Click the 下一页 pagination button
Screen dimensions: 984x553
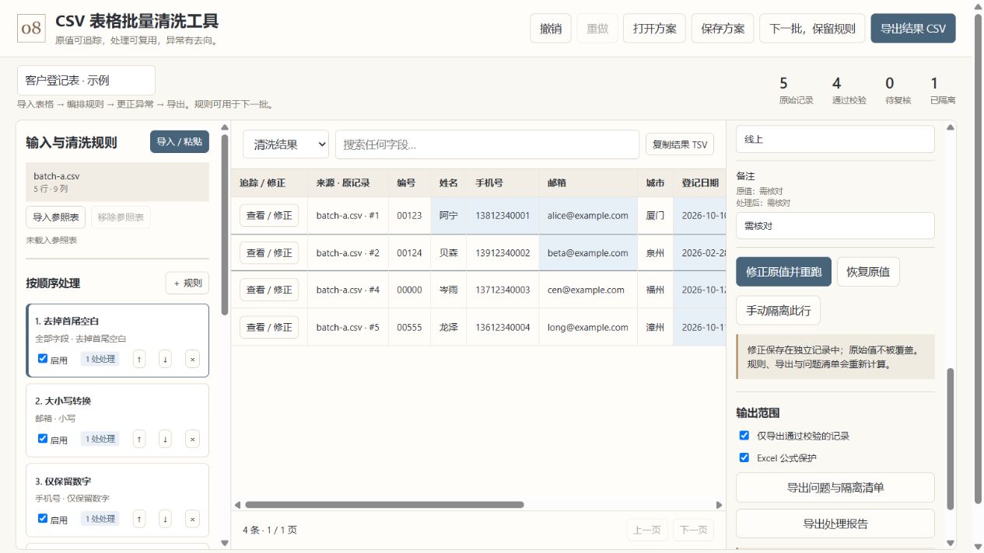693,530
